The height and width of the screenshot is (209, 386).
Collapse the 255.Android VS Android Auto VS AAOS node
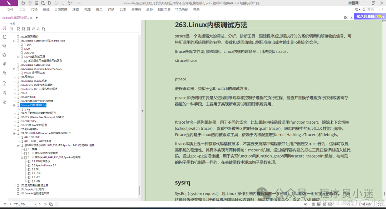click(x=14, y=69)
